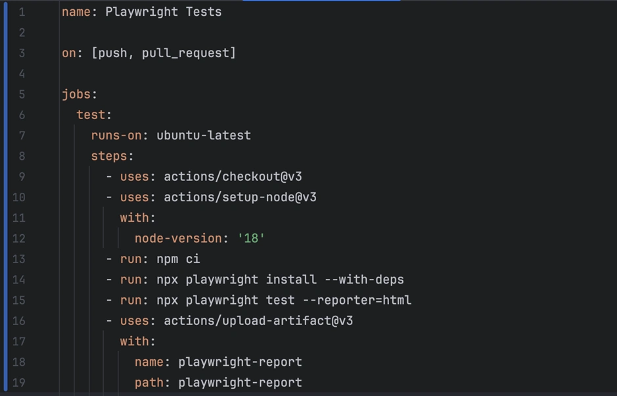Click line number 1 in the gutter
617x396 pixels.
click(x=22, y=12)
